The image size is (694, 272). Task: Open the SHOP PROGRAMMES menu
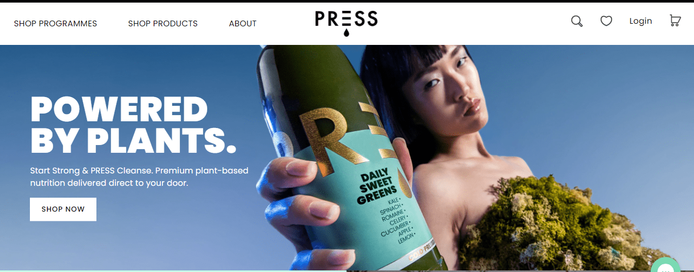pyautogui.click(x=55, y=24)
